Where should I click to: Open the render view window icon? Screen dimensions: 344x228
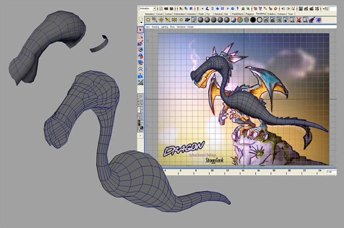pyautogui.click(x=301, y=8)
